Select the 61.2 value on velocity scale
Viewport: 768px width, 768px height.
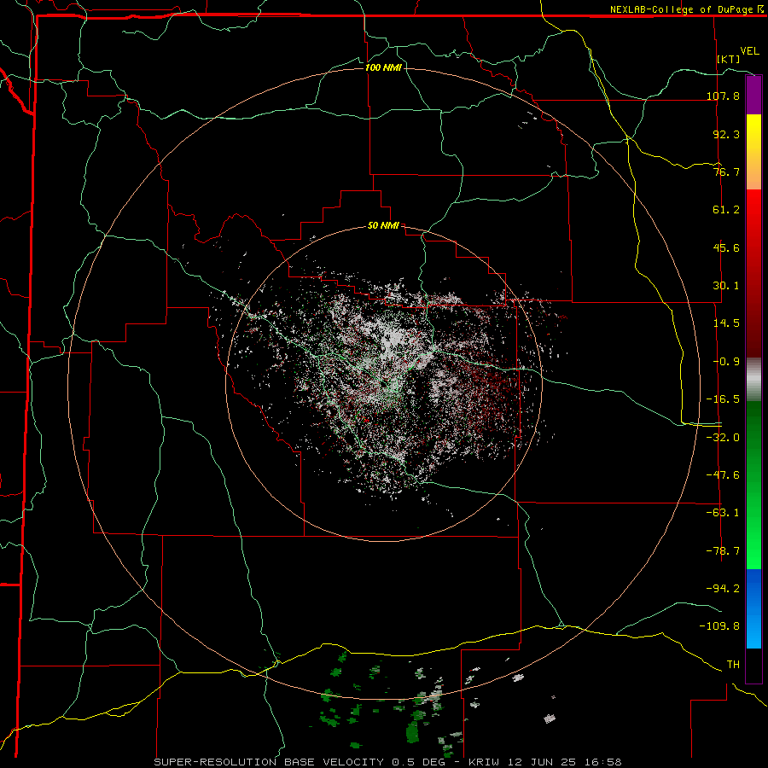tap(726, 210)
